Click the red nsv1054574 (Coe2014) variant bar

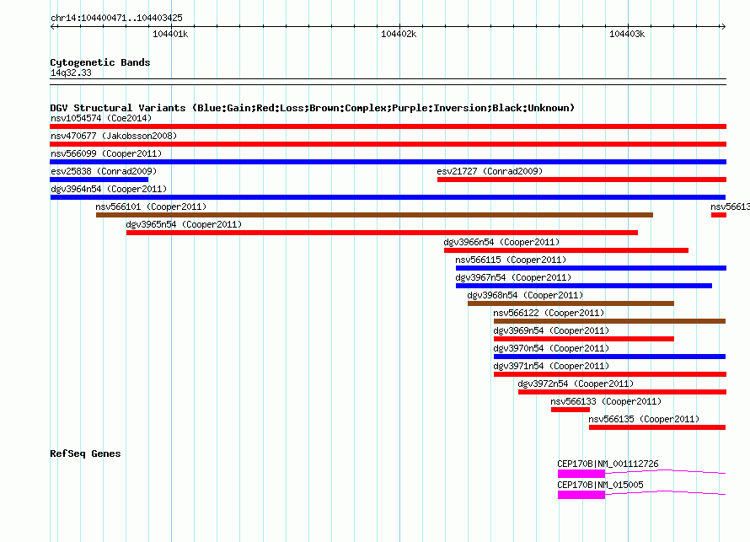(388, 126)
